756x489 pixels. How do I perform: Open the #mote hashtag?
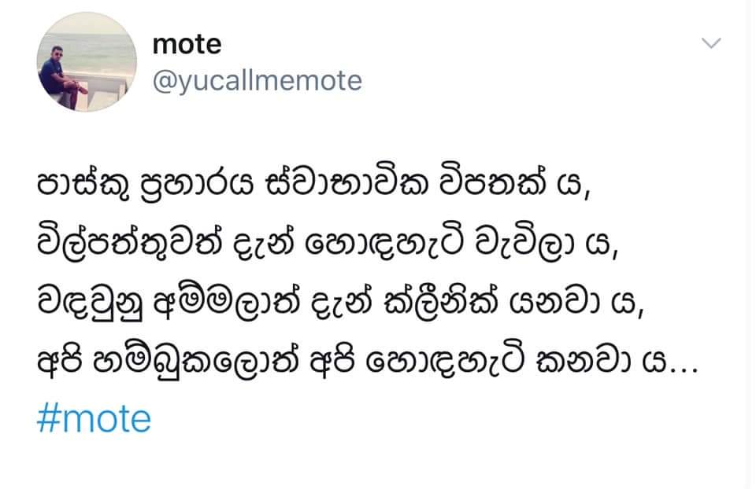94,419
